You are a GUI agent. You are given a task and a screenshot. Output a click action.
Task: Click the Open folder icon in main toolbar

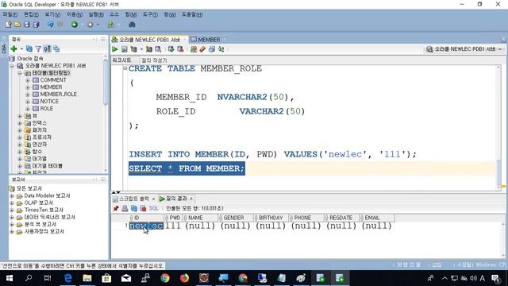tap(17, 25)
